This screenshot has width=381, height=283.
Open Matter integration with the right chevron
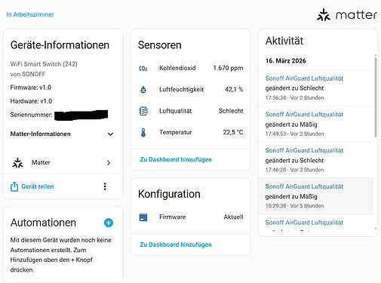(x=109, y=163)
